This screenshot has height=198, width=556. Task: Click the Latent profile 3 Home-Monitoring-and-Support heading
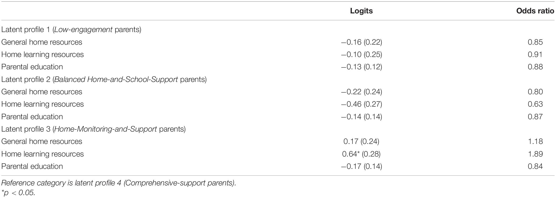click(x=93, y=129)
